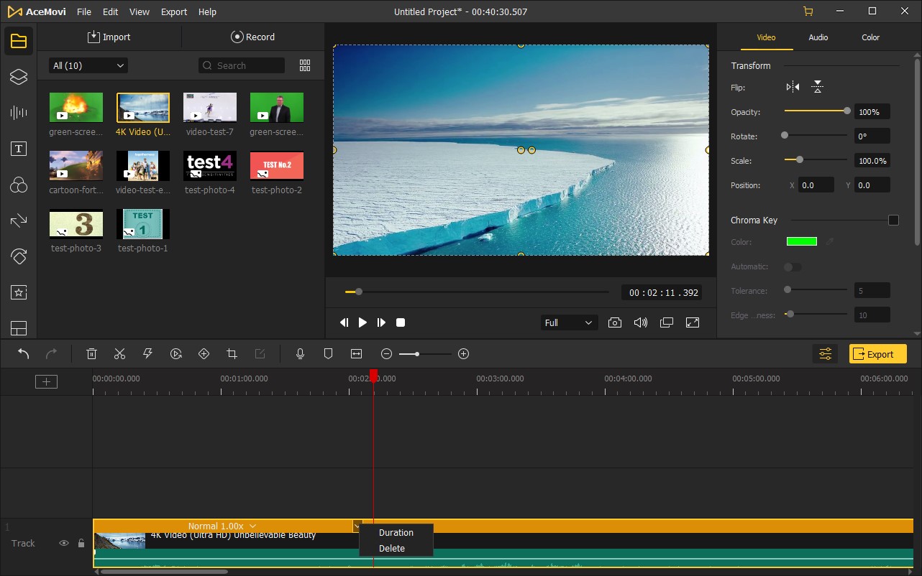Take a snapshot with the camera icon
The height and width of the screenshot is (576, 922).
(614, 323)
